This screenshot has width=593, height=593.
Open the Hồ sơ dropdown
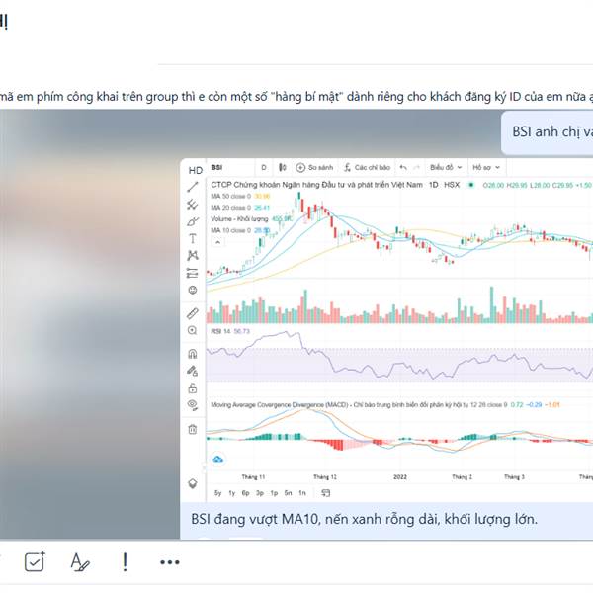(486, 168)
